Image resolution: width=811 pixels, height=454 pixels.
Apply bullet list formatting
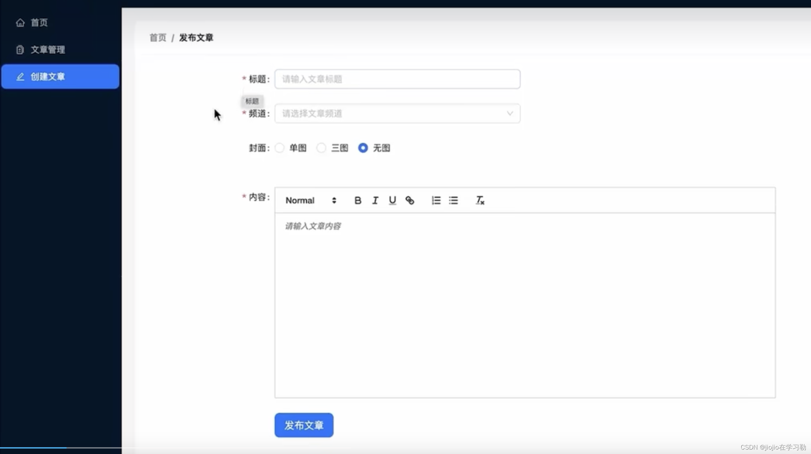coord(453,200)
